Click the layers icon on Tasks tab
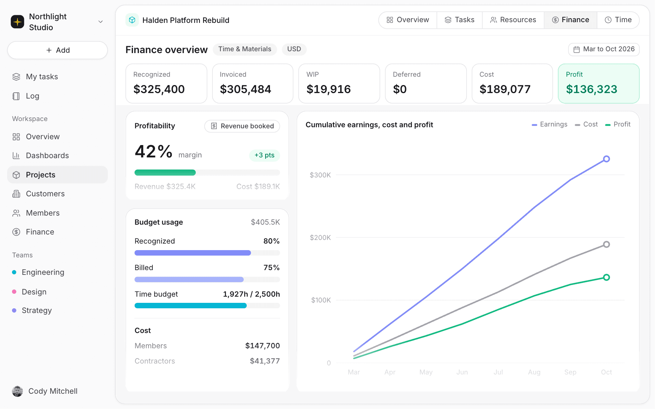Viewport: 655px width, 409px height. 448,20
